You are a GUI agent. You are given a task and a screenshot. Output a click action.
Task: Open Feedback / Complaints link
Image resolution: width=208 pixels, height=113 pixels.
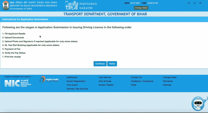pyautogui.click(x=142, y=81)
